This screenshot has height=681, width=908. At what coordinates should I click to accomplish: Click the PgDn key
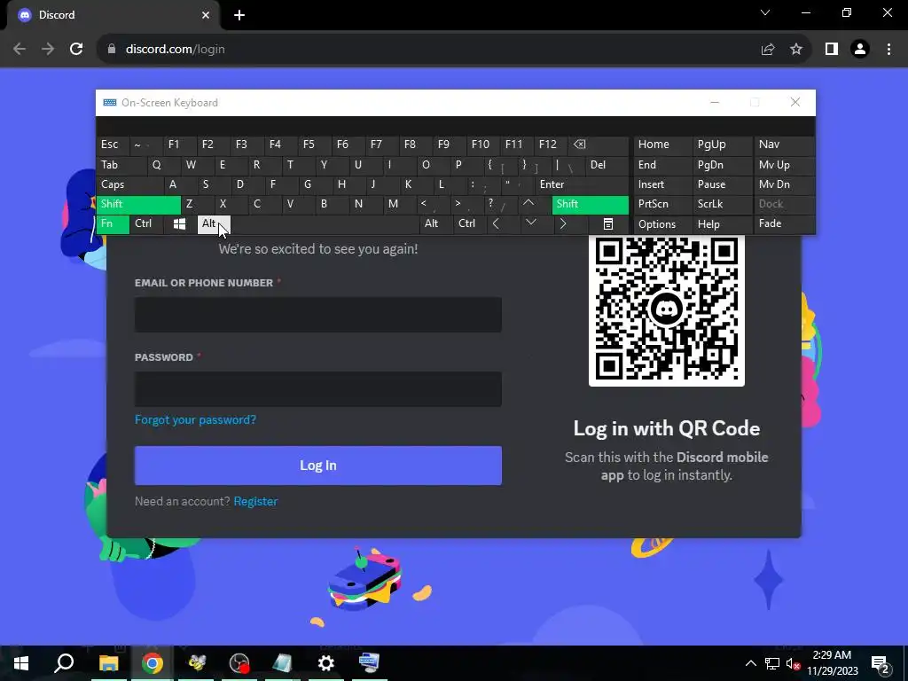pos(722,165)
